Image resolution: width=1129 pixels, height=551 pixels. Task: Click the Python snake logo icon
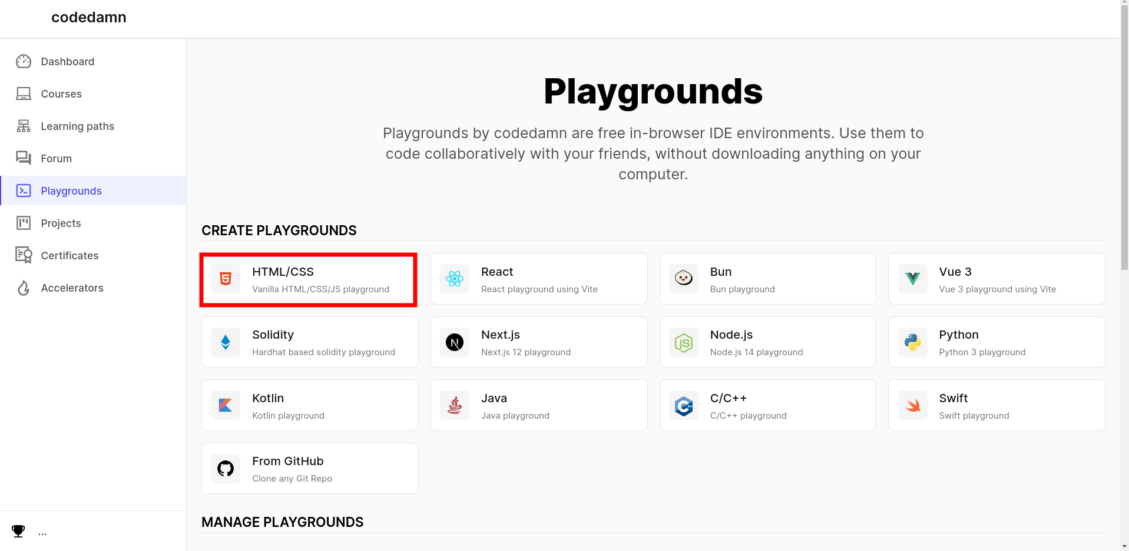click(x=912, y=342)
